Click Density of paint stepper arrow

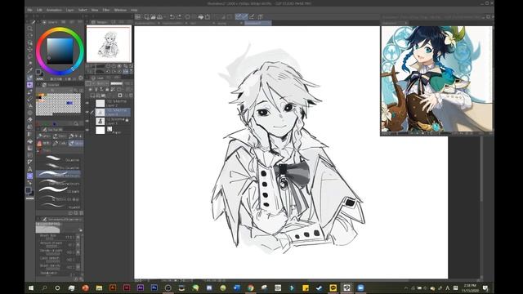[x=78, y=252]
